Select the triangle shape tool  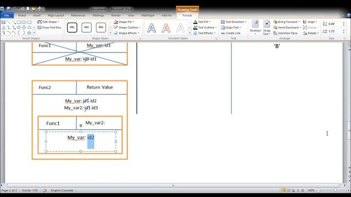tap(4, 27)
